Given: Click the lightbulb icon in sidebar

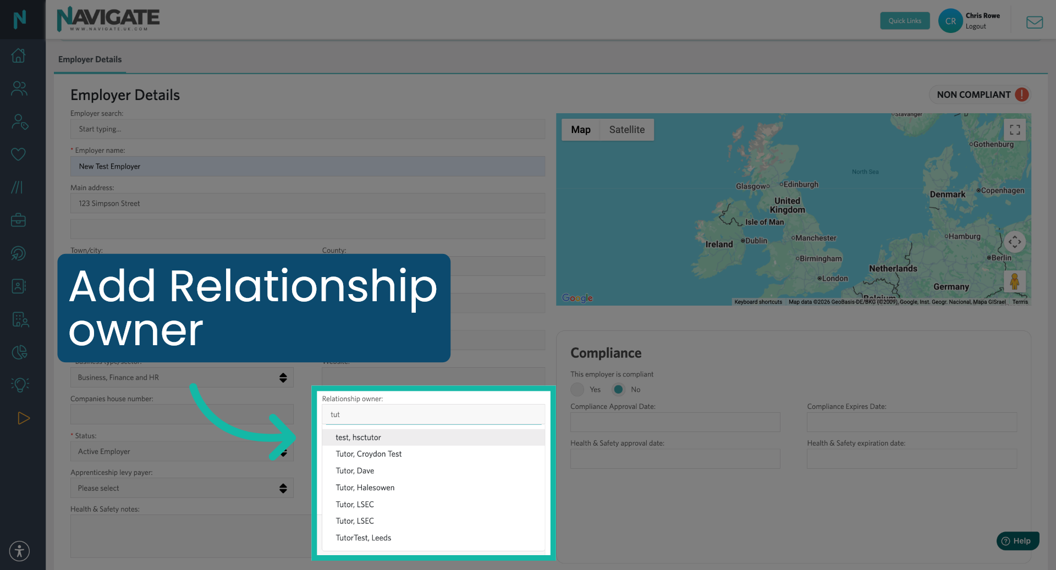Looking at the screenshot, I should coord(20,385).
